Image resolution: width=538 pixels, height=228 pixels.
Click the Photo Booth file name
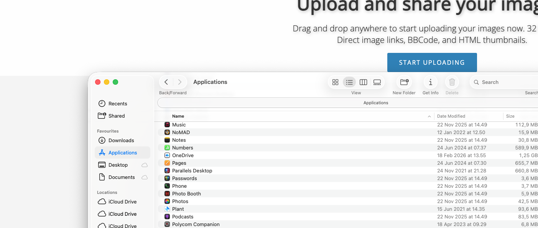(x=186, y=194)
